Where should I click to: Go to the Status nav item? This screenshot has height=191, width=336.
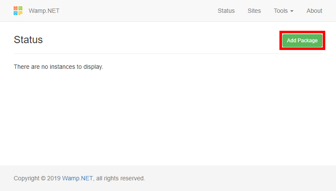point(226,11)
